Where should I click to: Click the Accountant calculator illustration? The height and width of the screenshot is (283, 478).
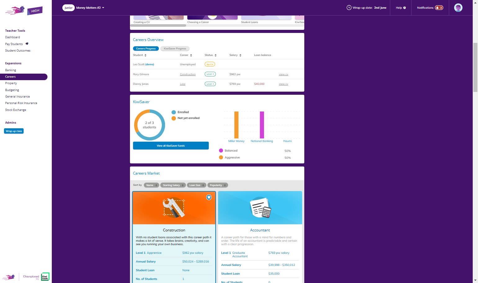click(x=260, y=208)
